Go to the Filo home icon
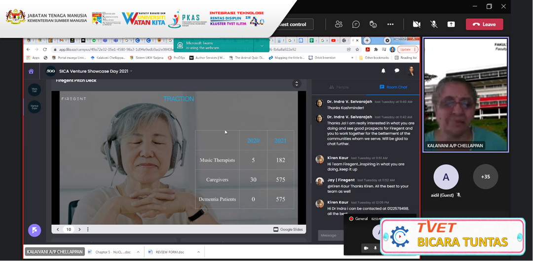This screenshot has height=261, width=533. pyautogui.click(x=31, y=71)
